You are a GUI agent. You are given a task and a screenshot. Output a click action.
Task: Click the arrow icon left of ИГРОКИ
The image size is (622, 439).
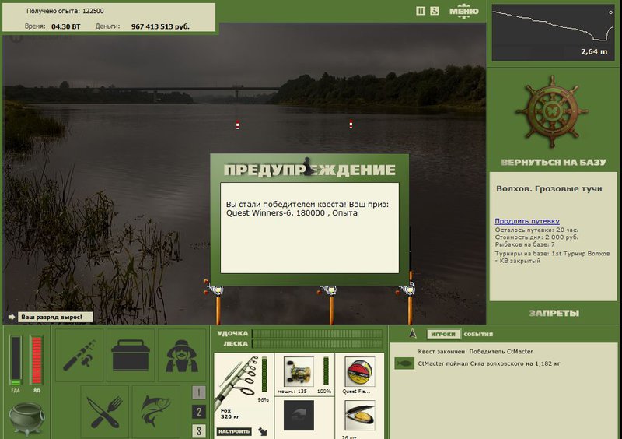[x=413, y=333]
